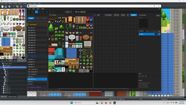Screen dimensions: 186x105
Task: Toggle the Grid checkbox
Action: pos(76,12)
